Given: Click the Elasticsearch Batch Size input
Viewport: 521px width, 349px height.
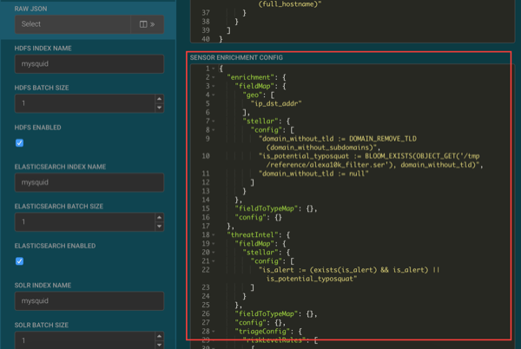Looking at the screenshot, I should pos(85,222).
